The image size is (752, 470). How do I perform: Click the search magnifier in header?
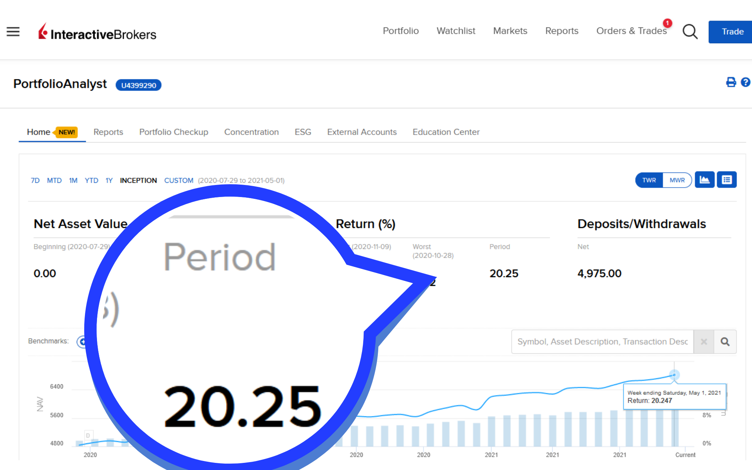(x=690, y=32)
